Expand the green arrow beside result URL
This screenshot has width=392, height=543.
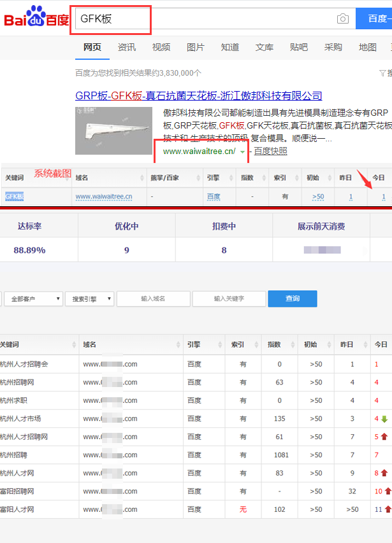(243, 152)
